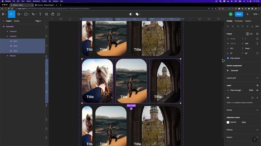Click the boolean groups icon in toolbar
261x146 pixels.
click(137, 14)
